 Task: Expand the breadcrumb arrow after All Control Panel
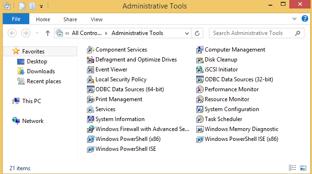[106, 33]
